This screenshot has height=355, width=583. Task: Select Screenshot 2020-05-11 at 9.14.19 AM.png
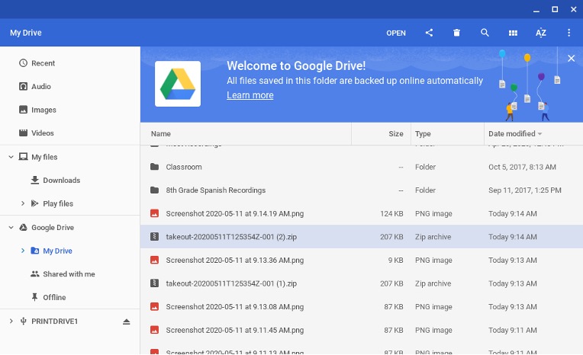pyautogui.click(x=362, y=213)
